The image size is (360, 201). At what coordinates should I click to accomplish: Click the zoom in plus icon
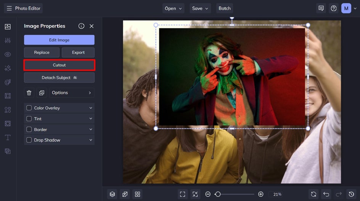tap(261, 194)
